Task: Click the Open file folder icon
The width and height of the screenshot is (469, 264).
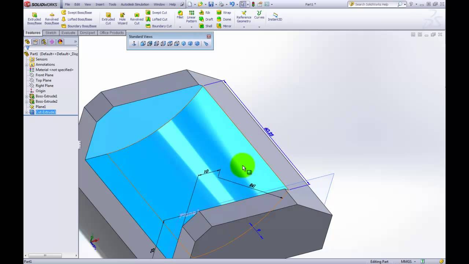Action: 200,4
